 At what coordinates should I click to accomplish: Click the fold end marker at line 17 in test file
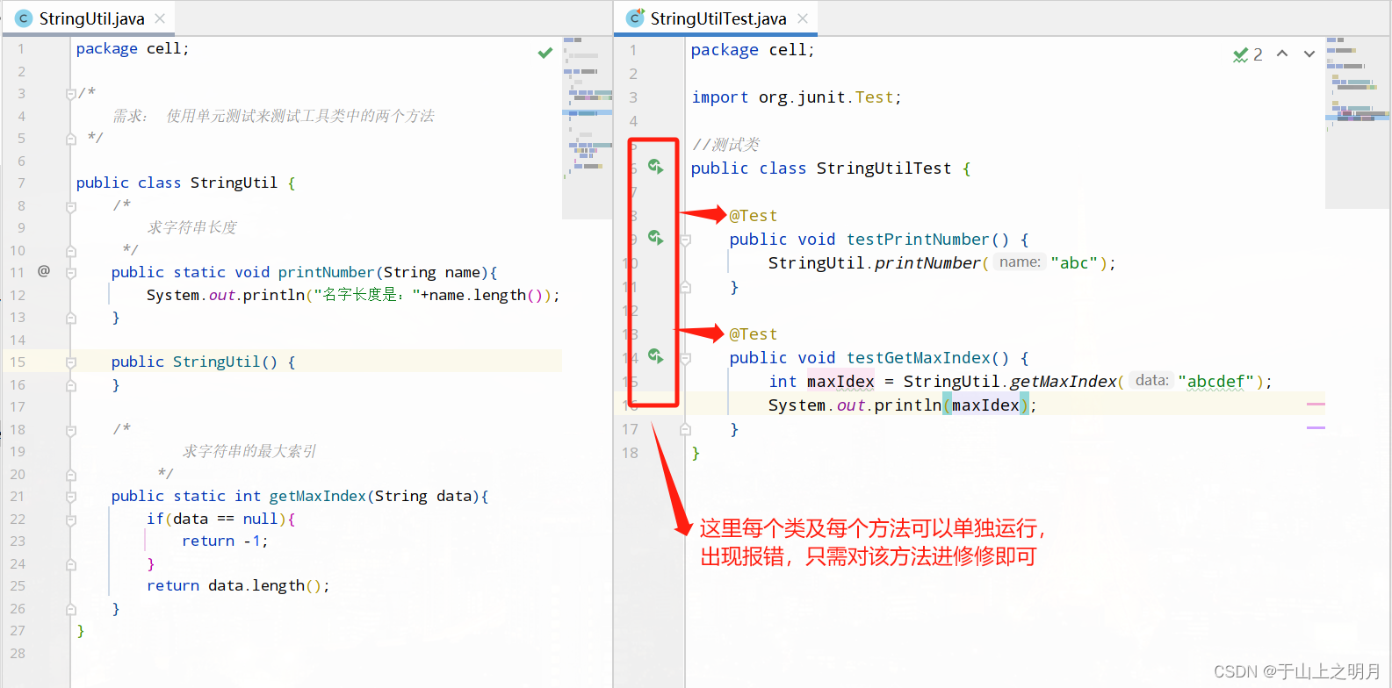point(686,429)
